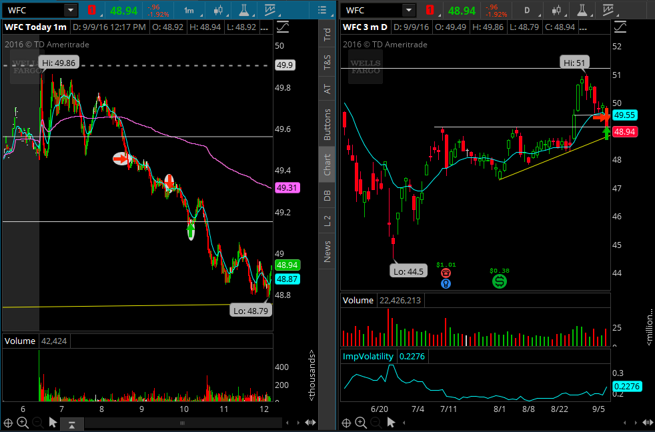The height and width of the screenshot is (432, 655).
Task: Click the Volume label on right chart
Action: (358, 301)
